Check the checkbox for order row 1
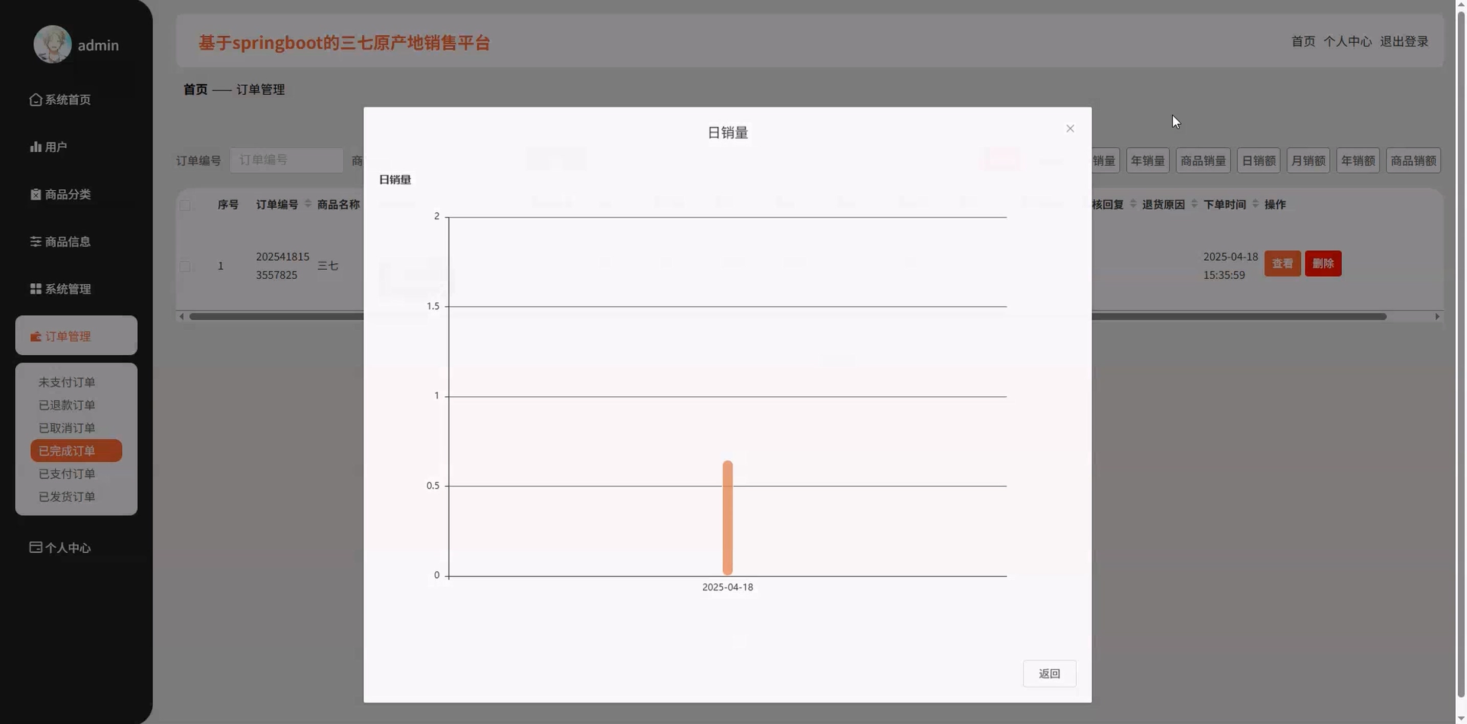This screenshot has height=724, width=1467. [185, 266]
